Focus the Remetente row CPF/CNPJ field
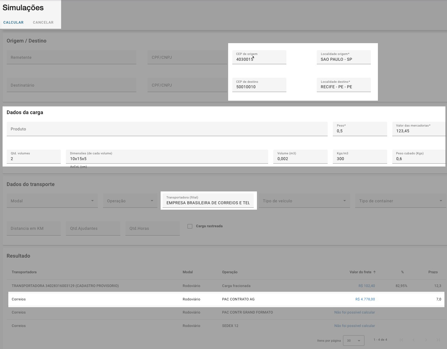This screenshot has width=447, height=349. point(187,57)
